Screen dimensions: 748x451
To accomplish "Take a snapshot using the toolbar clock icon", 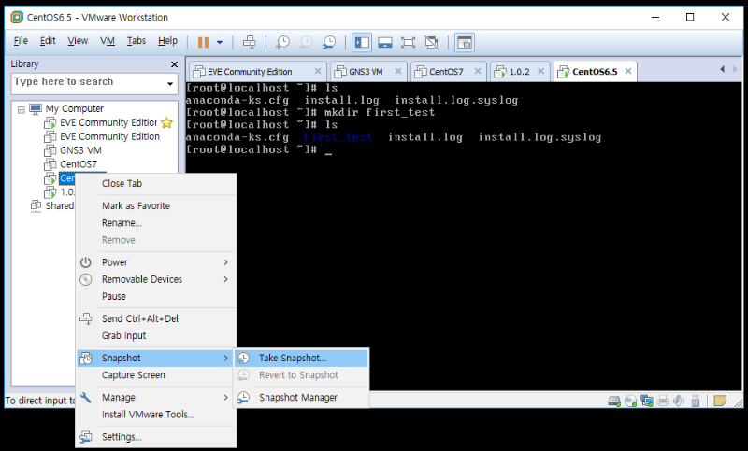I will coord(282,42).
